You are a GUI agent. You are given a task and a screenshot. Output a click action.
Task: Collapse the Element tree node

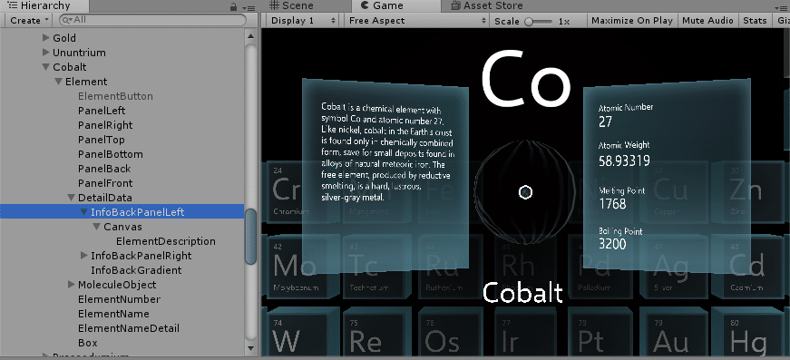click(x=58, y=82)
